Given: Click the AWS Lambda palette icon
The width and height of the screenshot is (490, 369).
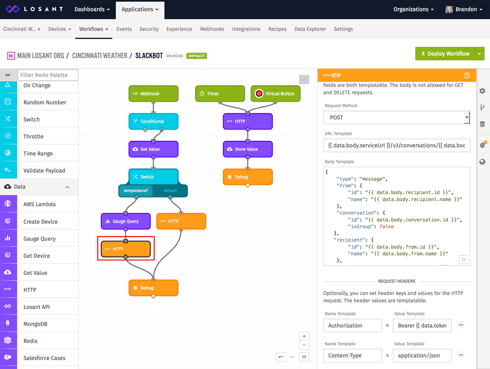Looking at the screenshot, I should pyautogui.click(x=8, y=204).
